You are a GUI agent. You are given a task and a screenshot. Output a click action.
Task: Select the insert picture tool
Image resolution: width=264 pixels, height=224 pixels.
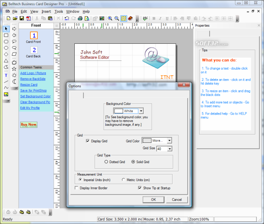click(6, 94)
